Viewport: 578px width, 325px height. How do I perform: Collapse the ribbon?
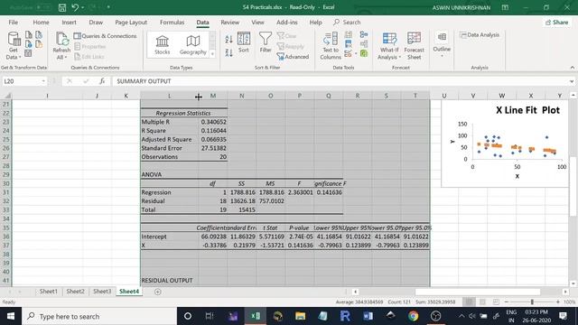572,68
